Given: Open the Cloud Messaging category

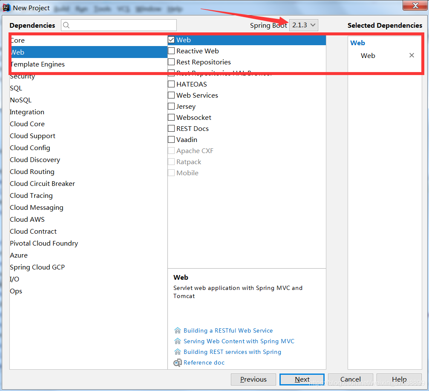Looking at the screenshot, I should tap(88, 208).
